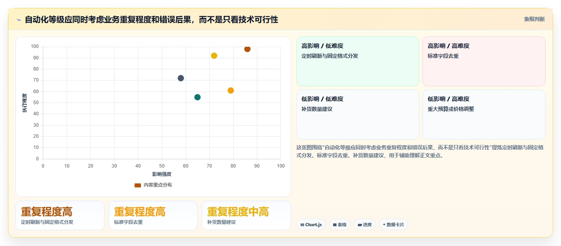Viewport: 561px width, 246px height.
Task: Click the 影响强度 x-axis title
Action: pyautogui.click(x=162, y=174)
